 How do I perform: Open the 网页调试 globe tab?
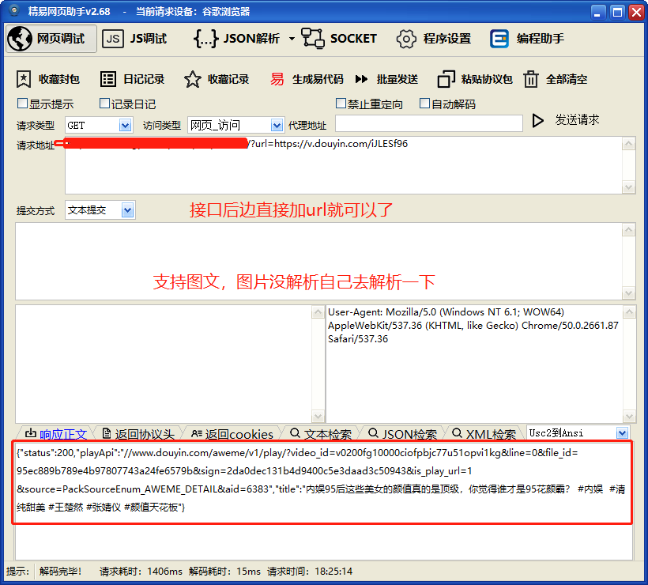tap(51, 39)
